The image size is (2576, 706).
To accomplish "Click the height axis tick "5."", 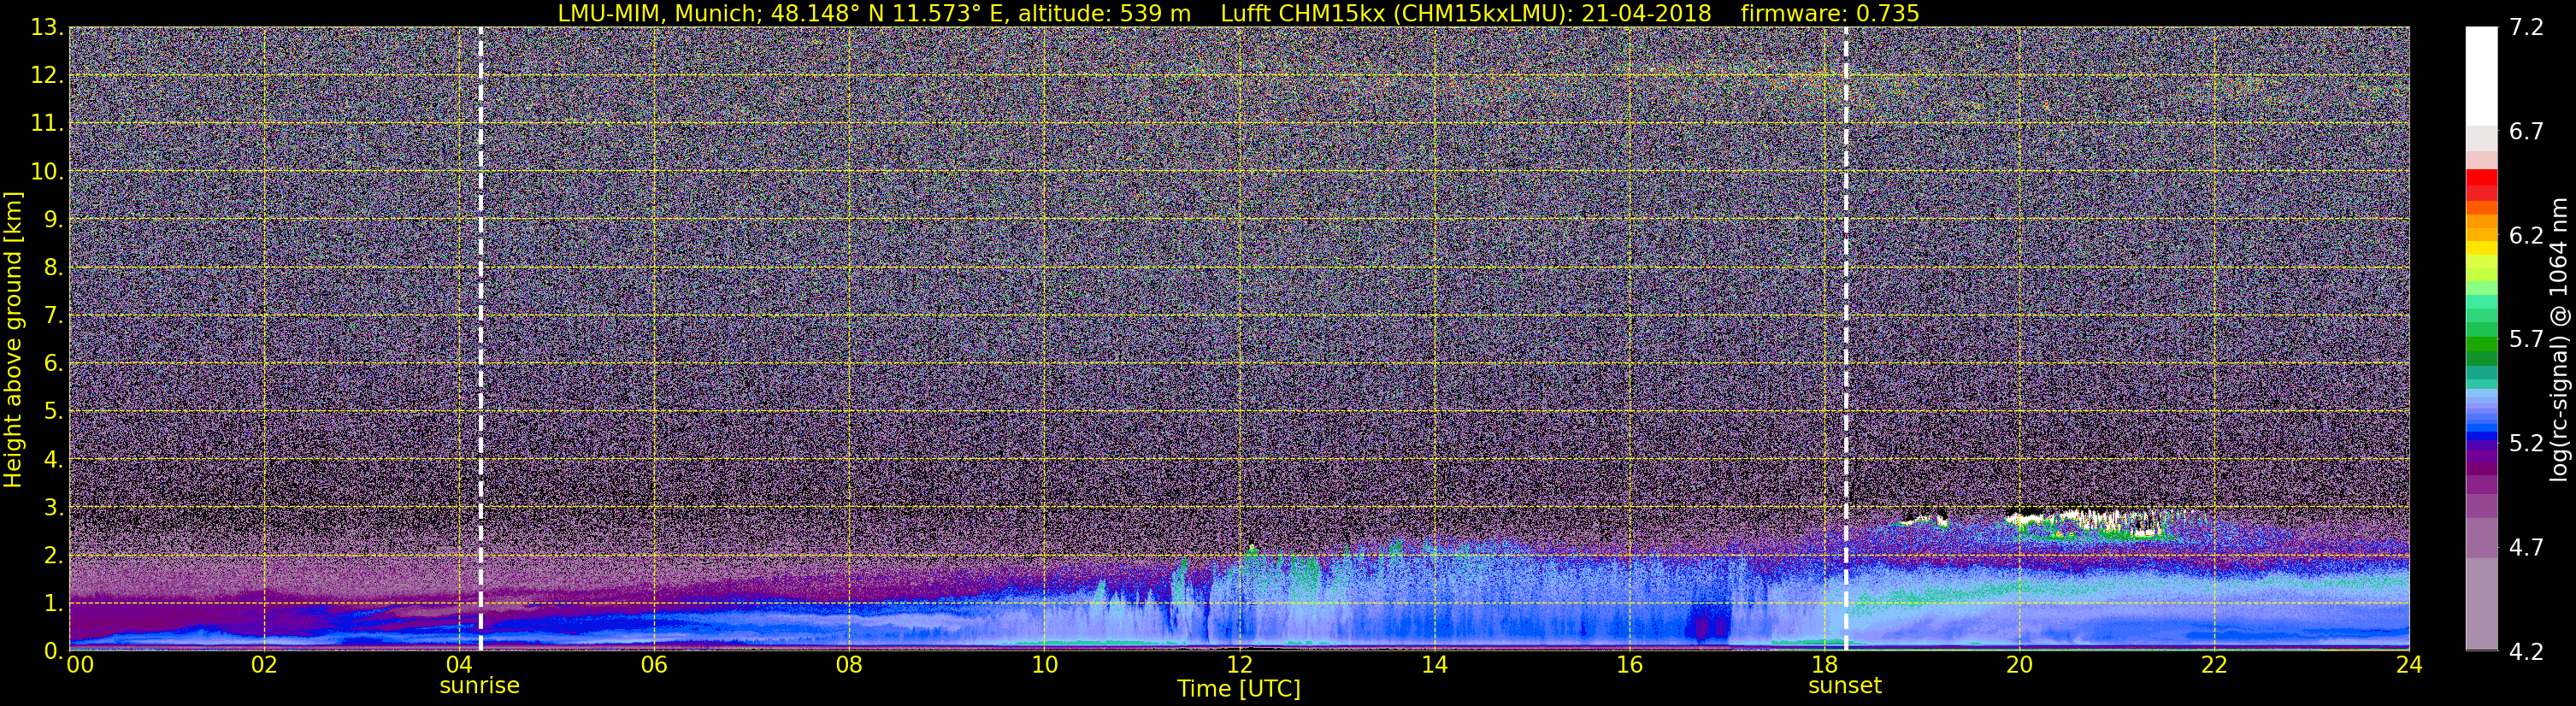I will tap(53, 411).
